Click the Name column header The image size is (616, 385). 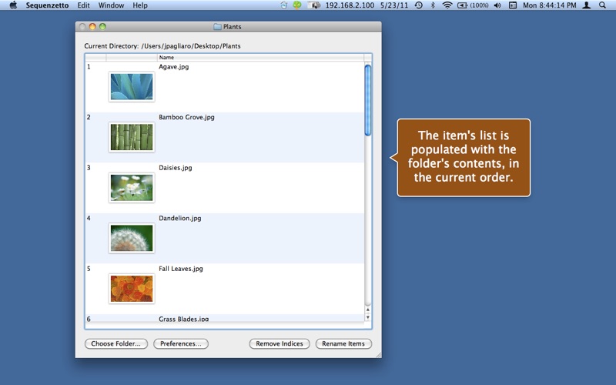[x=261, y=57]
